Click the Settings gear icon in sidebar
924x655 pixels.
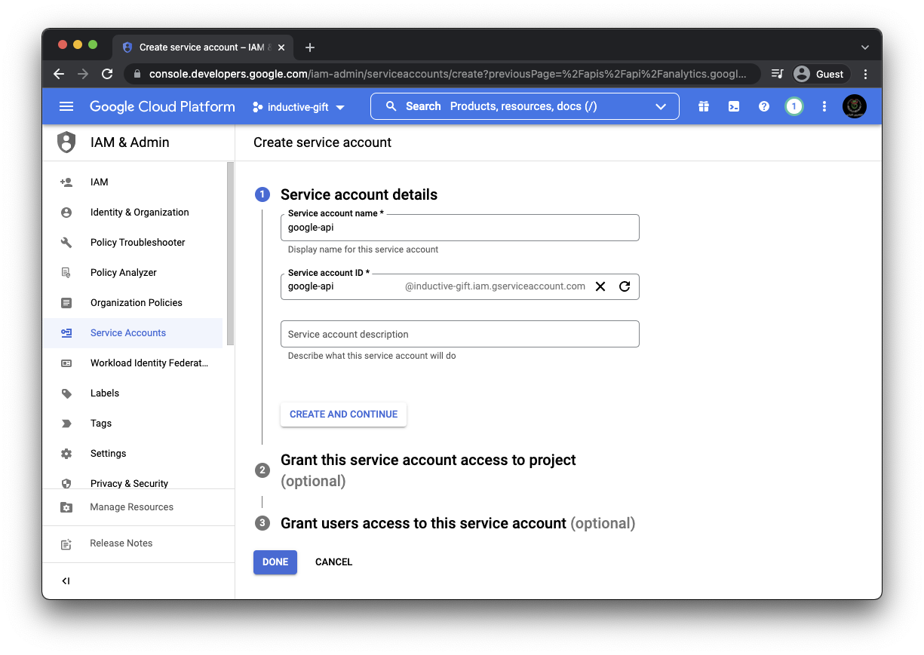(x=66, y=454)
